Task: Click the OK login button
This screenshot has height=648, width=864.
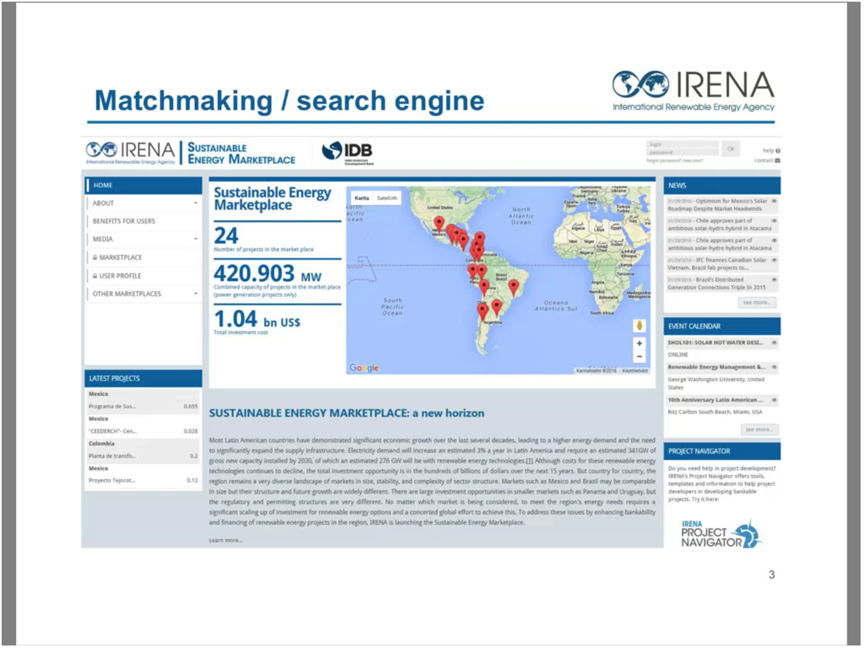Action: [731, 149]
